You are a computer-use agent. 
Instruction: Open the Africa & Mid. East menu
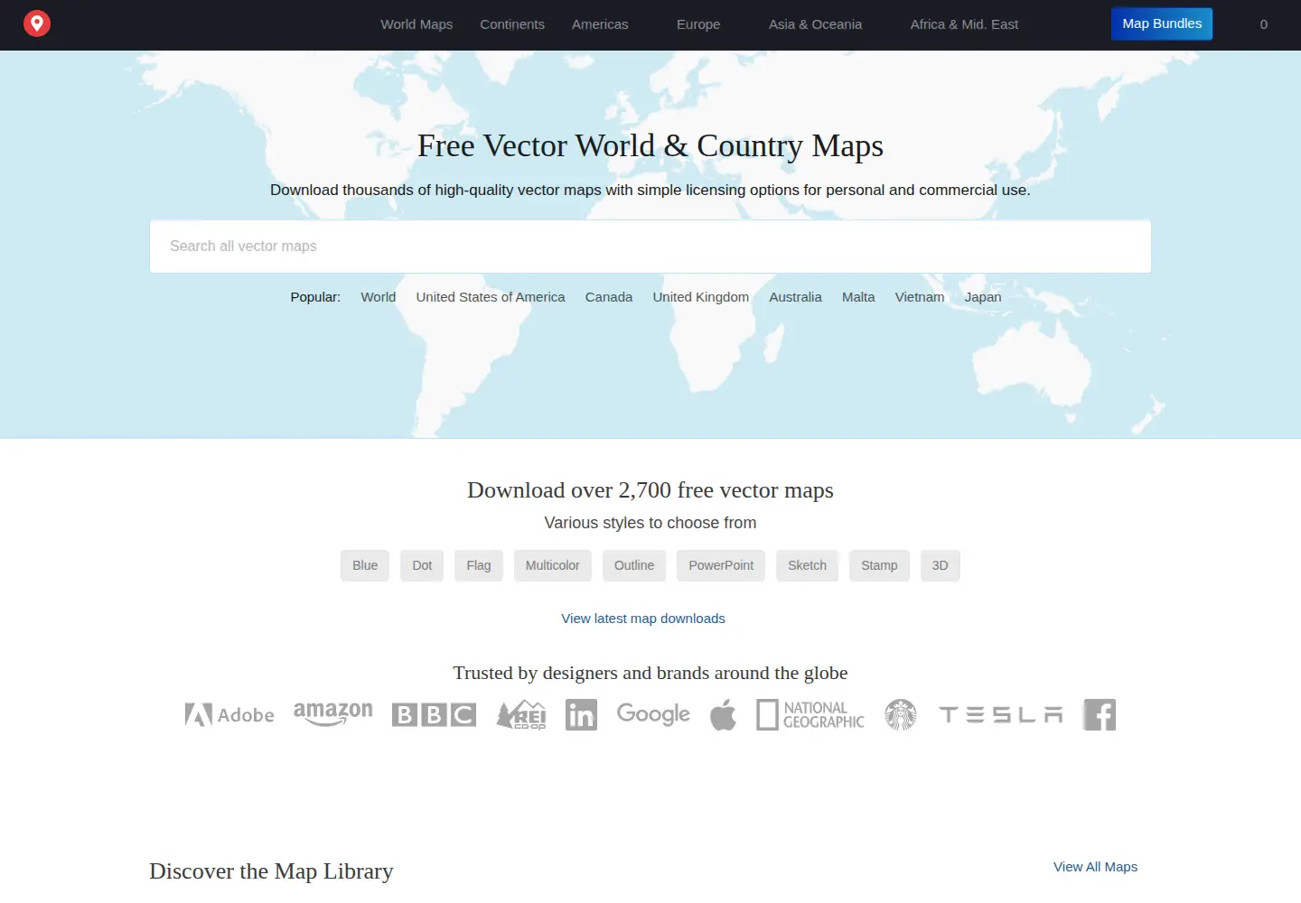pos(964,24)
